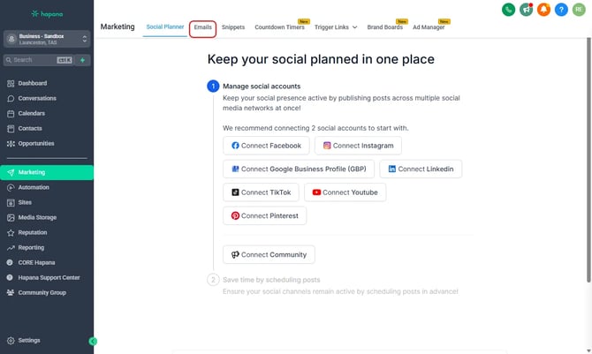The height and width of the screenshot is (354, 592).
Task: Open Settings in the sidebar
Action: pyautogui.click(x=29, y=340)
